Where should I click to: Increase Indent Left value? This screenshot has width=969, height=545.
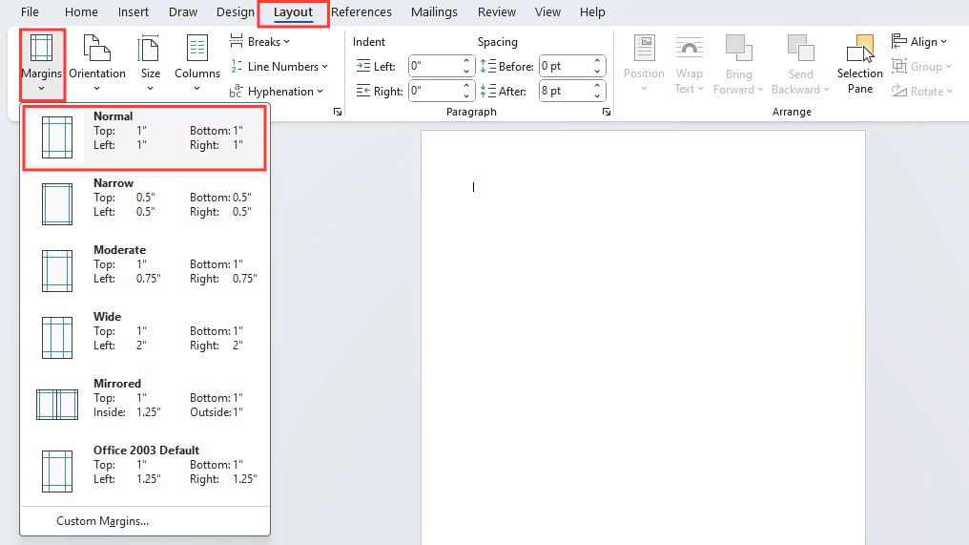coord(466,61)
